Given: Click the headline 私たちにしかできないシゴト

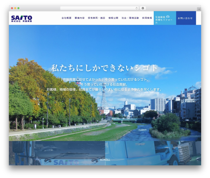Looking at the screenshot, I should point(104,68).
